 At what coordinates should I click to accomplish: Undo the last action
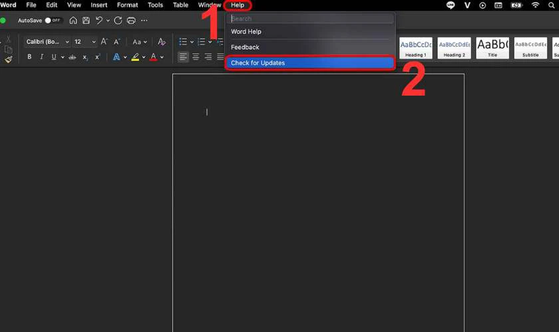99,21
